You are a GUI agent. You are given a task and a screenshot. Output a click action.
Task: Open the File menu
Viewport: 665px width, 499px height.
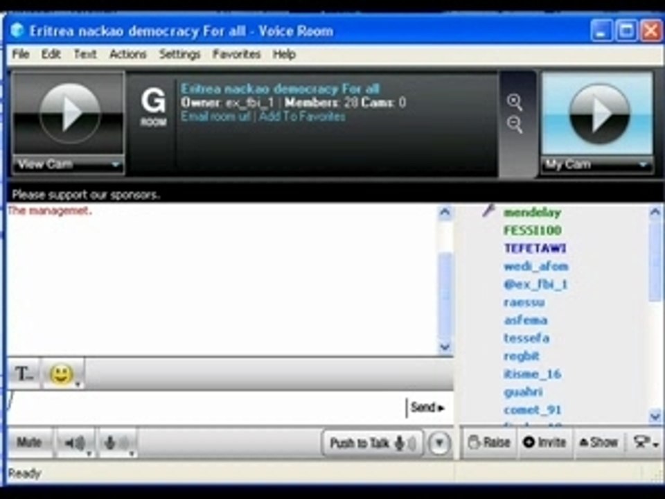[21, 54]
